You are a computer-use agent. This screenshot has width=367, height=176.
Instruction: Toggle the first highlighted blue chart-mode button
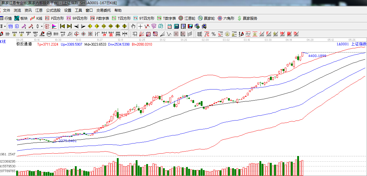10,26
